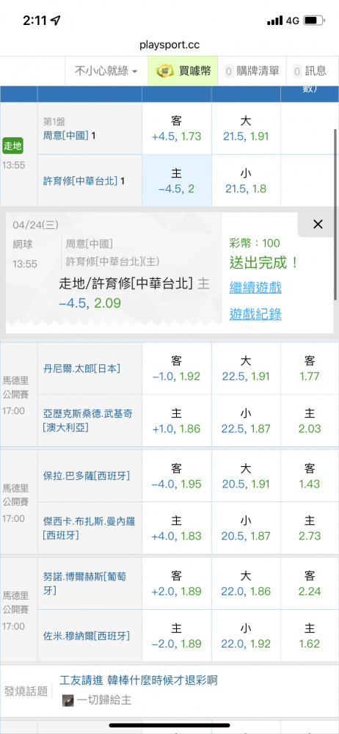Open the 不小心就綠 user dropdown
This screenshot has width=339, height=734.
click(x=106, y=71)
